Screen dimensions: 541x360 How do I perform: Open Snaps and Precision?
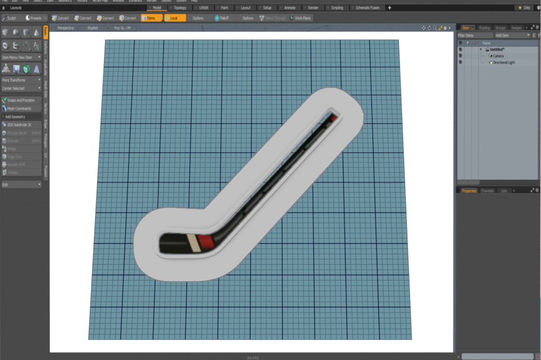21,100
